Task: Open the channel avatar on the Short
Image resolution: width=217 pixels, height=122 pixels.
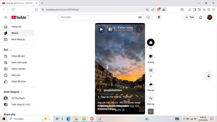Action: [x=100, y=90]
